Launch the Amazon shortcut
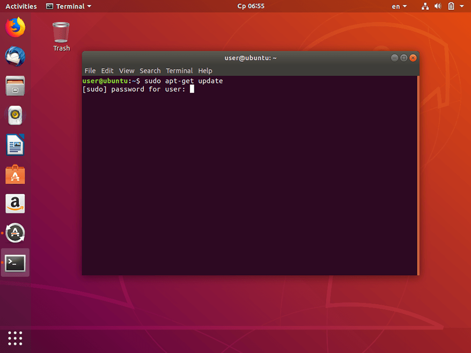Image resolution: width=471 pixels, height=353 pixels. 15,204
